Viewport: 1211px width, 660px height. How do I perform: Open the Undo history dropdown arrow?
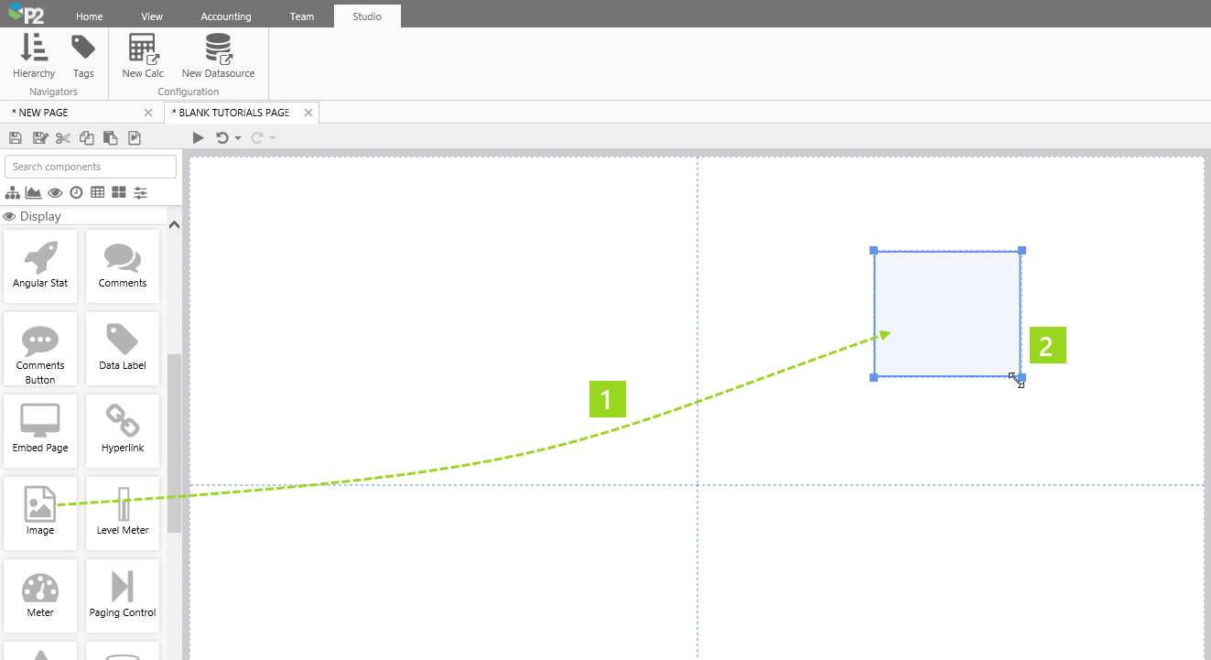click(238, 138)
